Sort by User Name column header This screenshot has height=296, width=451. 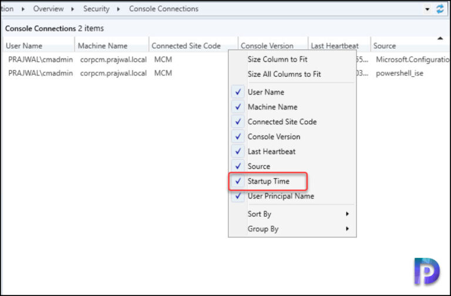[39, 46]
